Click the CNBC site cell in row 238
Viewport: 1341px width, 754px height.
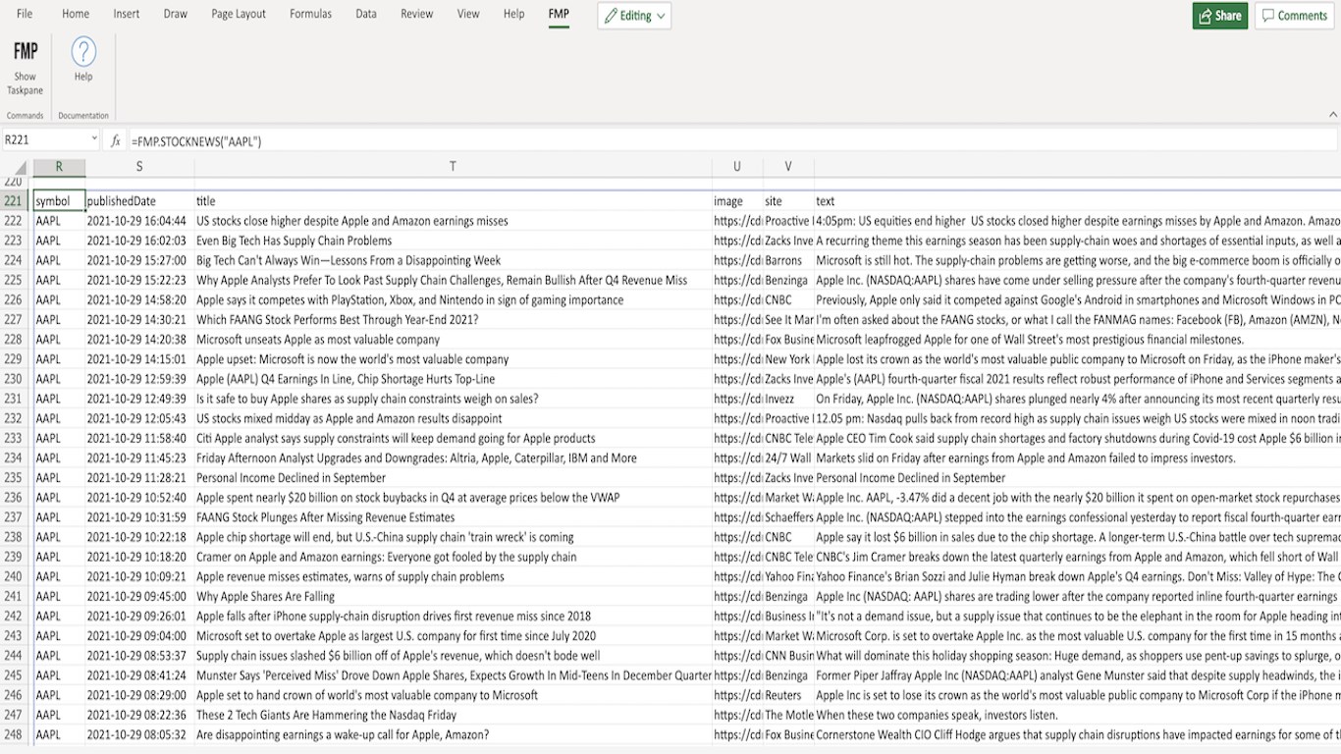click(x=788, y=537)
